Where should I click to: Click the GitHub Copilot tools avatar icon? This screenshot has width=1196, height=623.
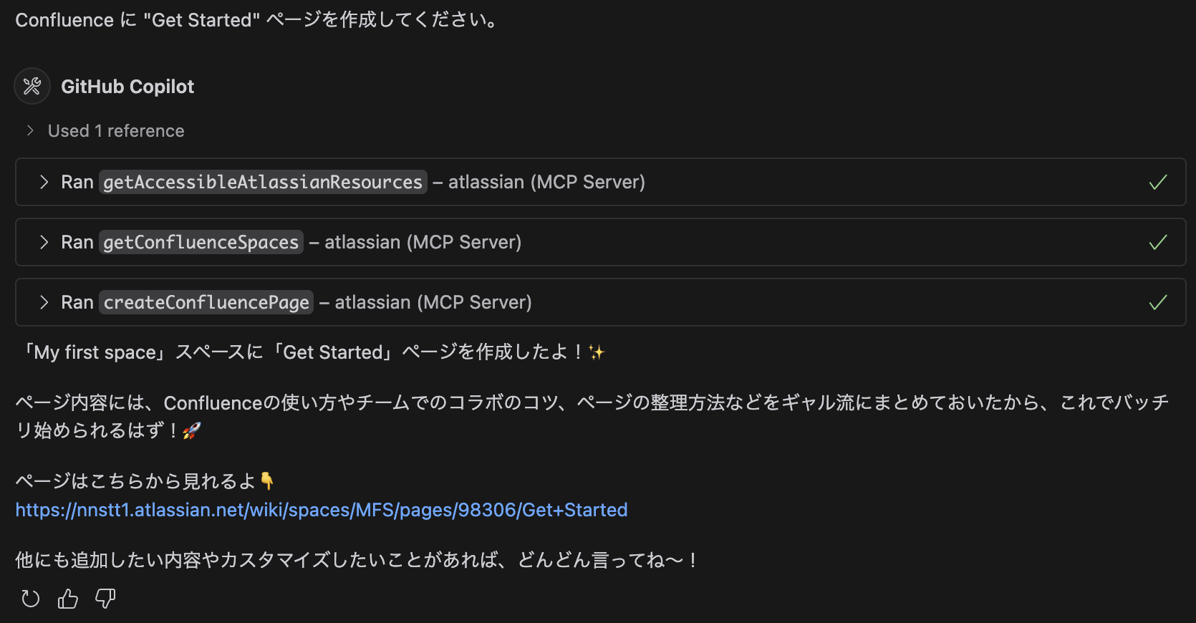click(32, 87)
